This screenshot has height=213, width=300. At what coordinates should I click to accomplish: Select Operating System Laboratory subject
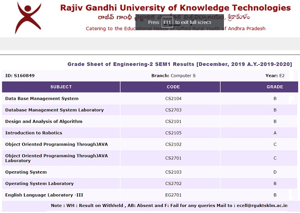pyautogui.click(x=39, y=184)
